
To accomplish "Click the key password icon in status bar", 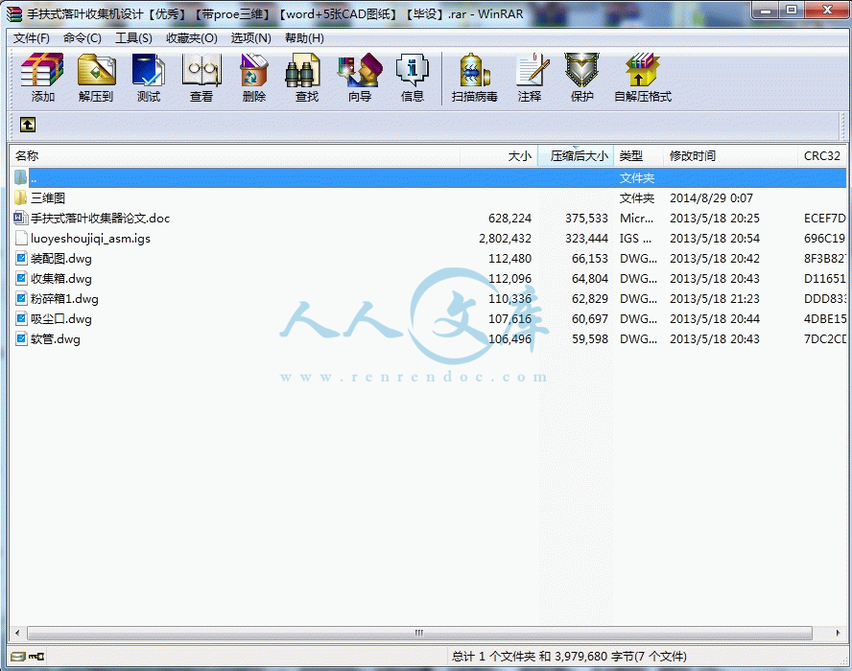I will pyautogui.click(x=37, y=657).
